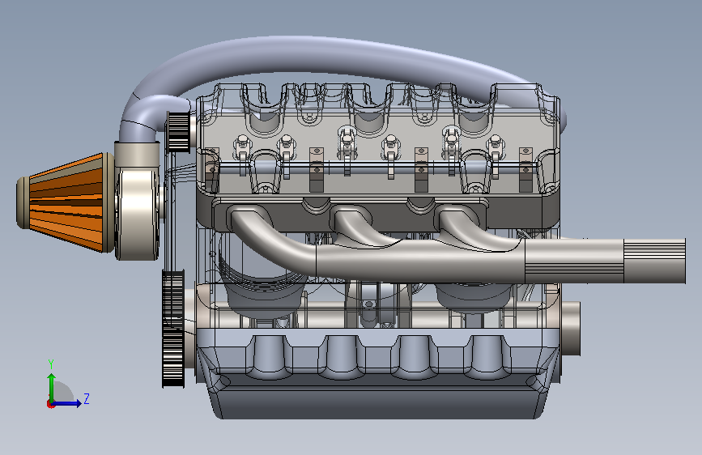Viewport: 702px width, 455px height.
Task: Click the green Y axis arrow of the triad
Action: click(x=52, y=388)
